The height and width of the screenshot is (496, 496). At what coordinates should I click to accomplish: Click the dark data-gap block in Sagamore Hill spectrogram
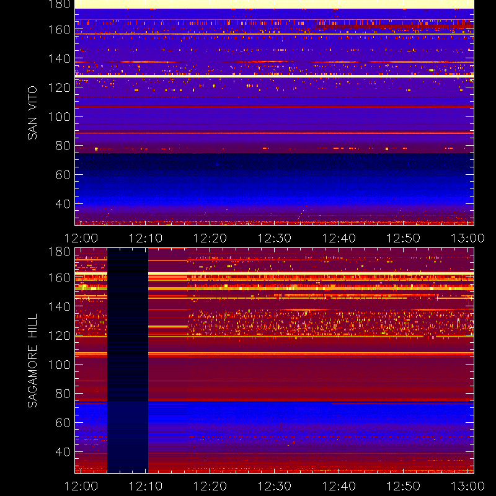tap(128, 361)
